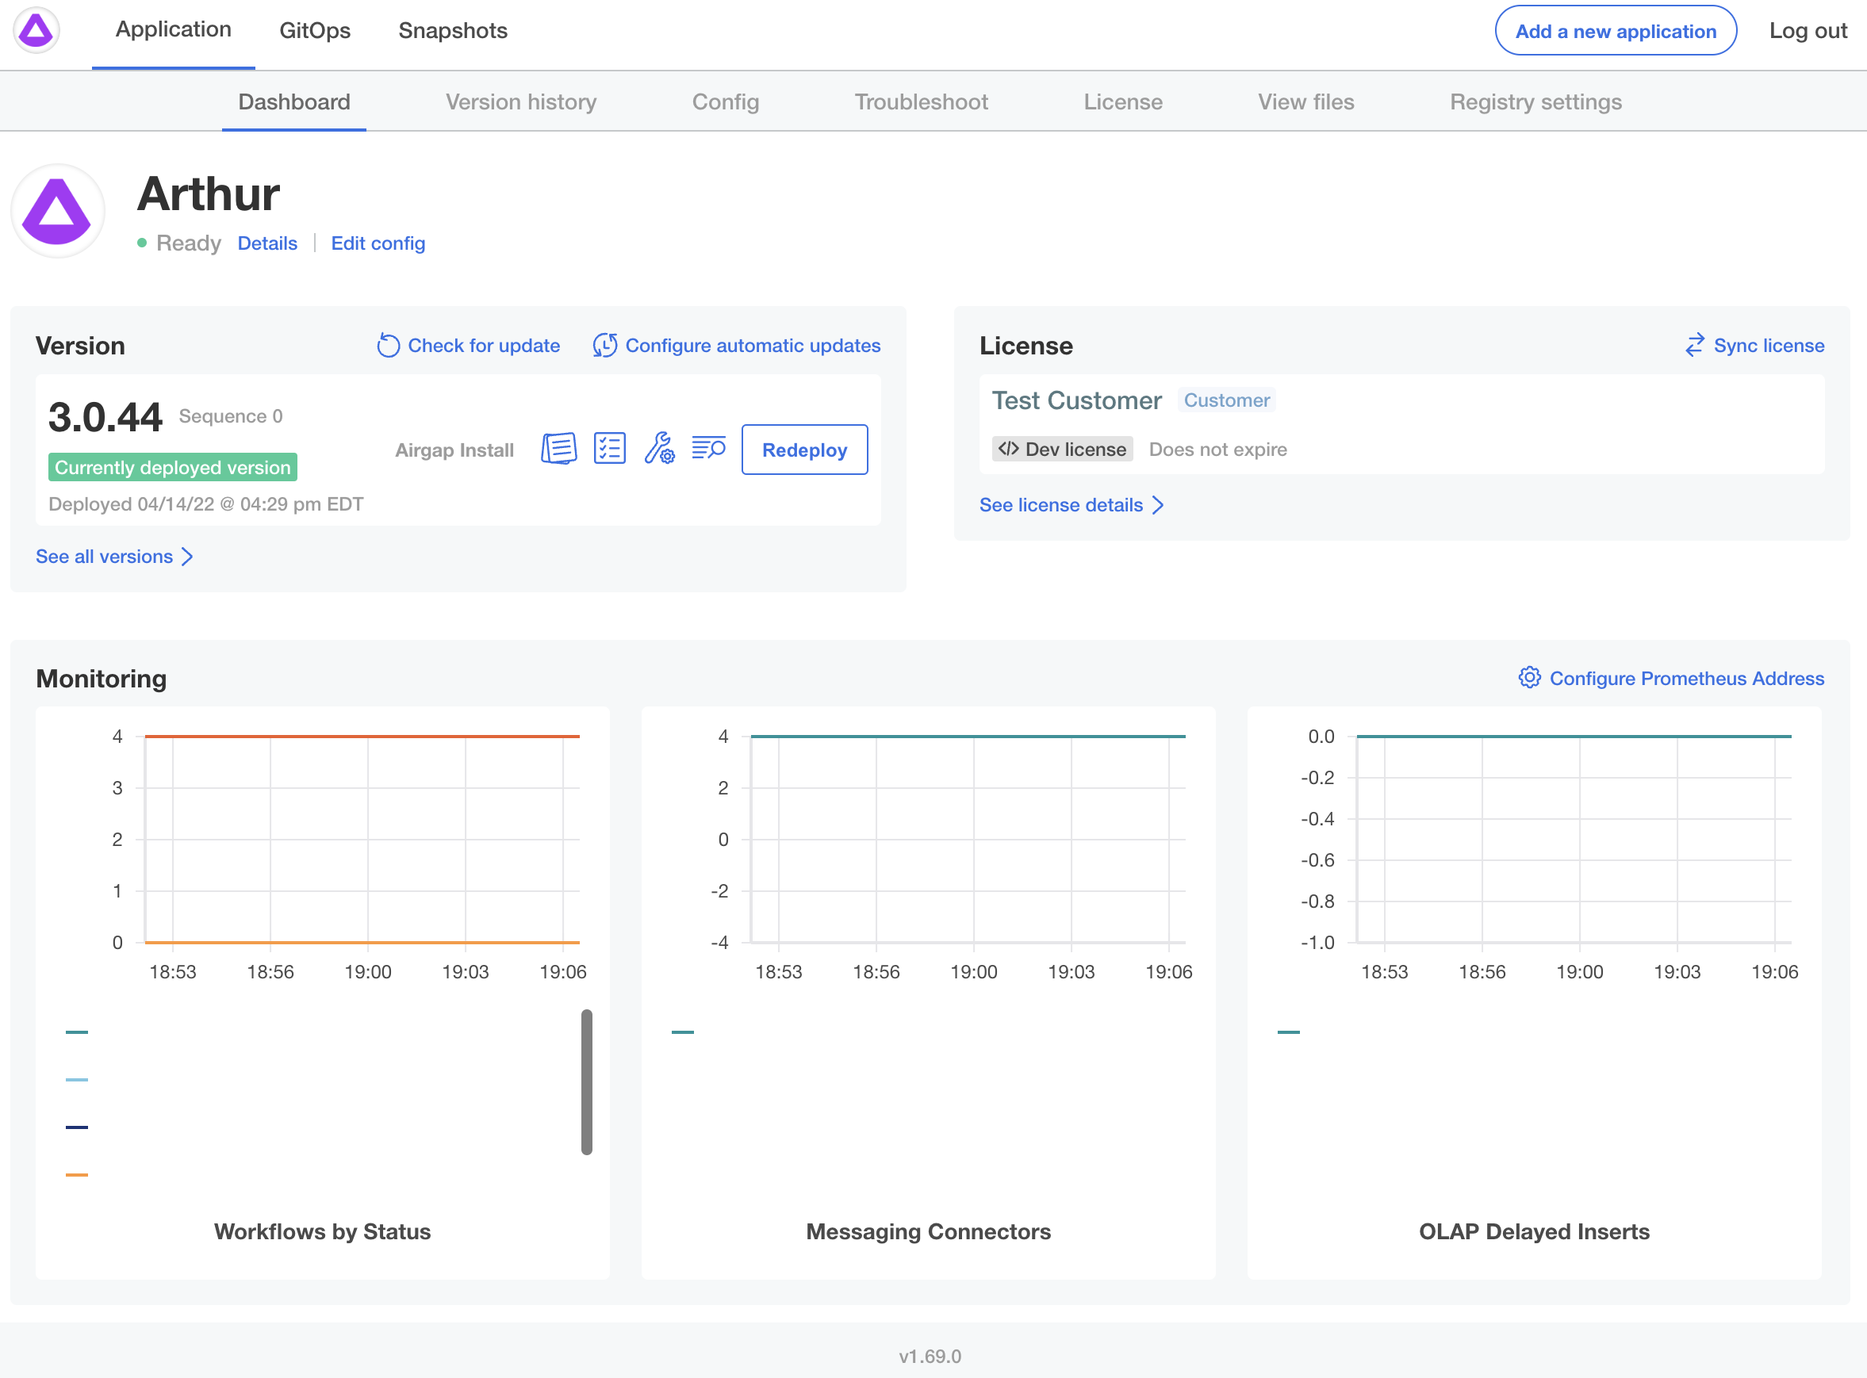The image size is (1867, 1378).
Task: Click the version number 3.0.44
Action: (105, 416)
